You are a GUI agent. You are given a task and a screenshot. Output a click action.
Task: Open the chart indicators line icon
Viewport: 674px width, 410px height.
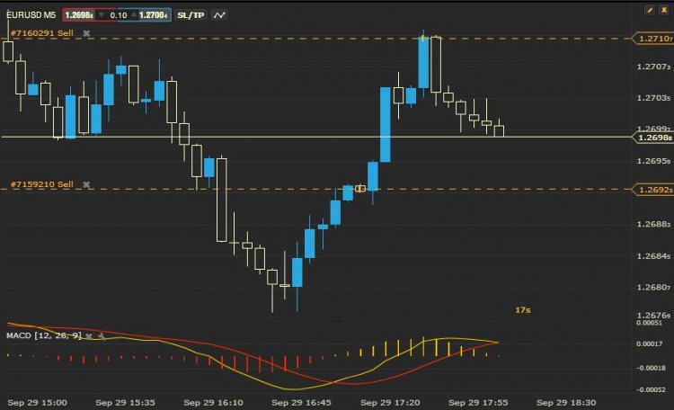coord(219,15)
